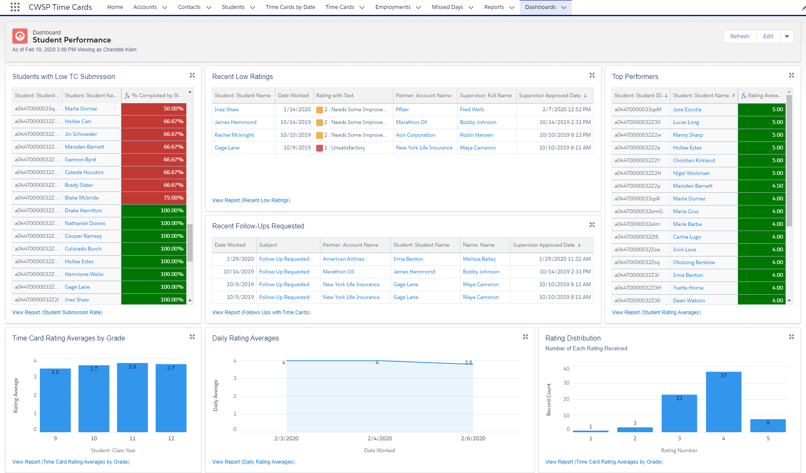The height and width of the screenshot is (473, 806).
Task: Expand the Recent Follow-Ups Requested widget
Action: 592,225
